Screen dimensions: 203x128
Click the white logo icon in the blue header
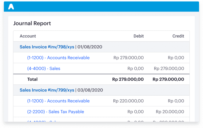(11, 7)
